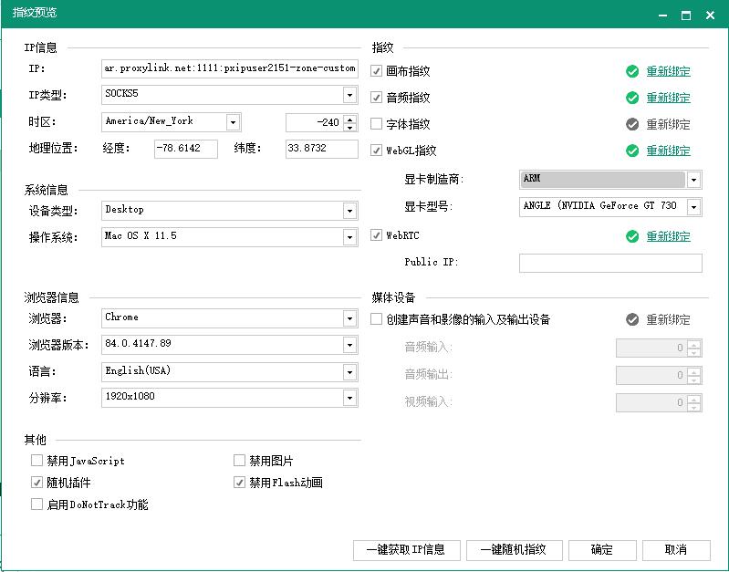The width and height of the screenshot is (729, 572).
Task: Maximize the 指纹预览 window
Action: tap(686, 16)
